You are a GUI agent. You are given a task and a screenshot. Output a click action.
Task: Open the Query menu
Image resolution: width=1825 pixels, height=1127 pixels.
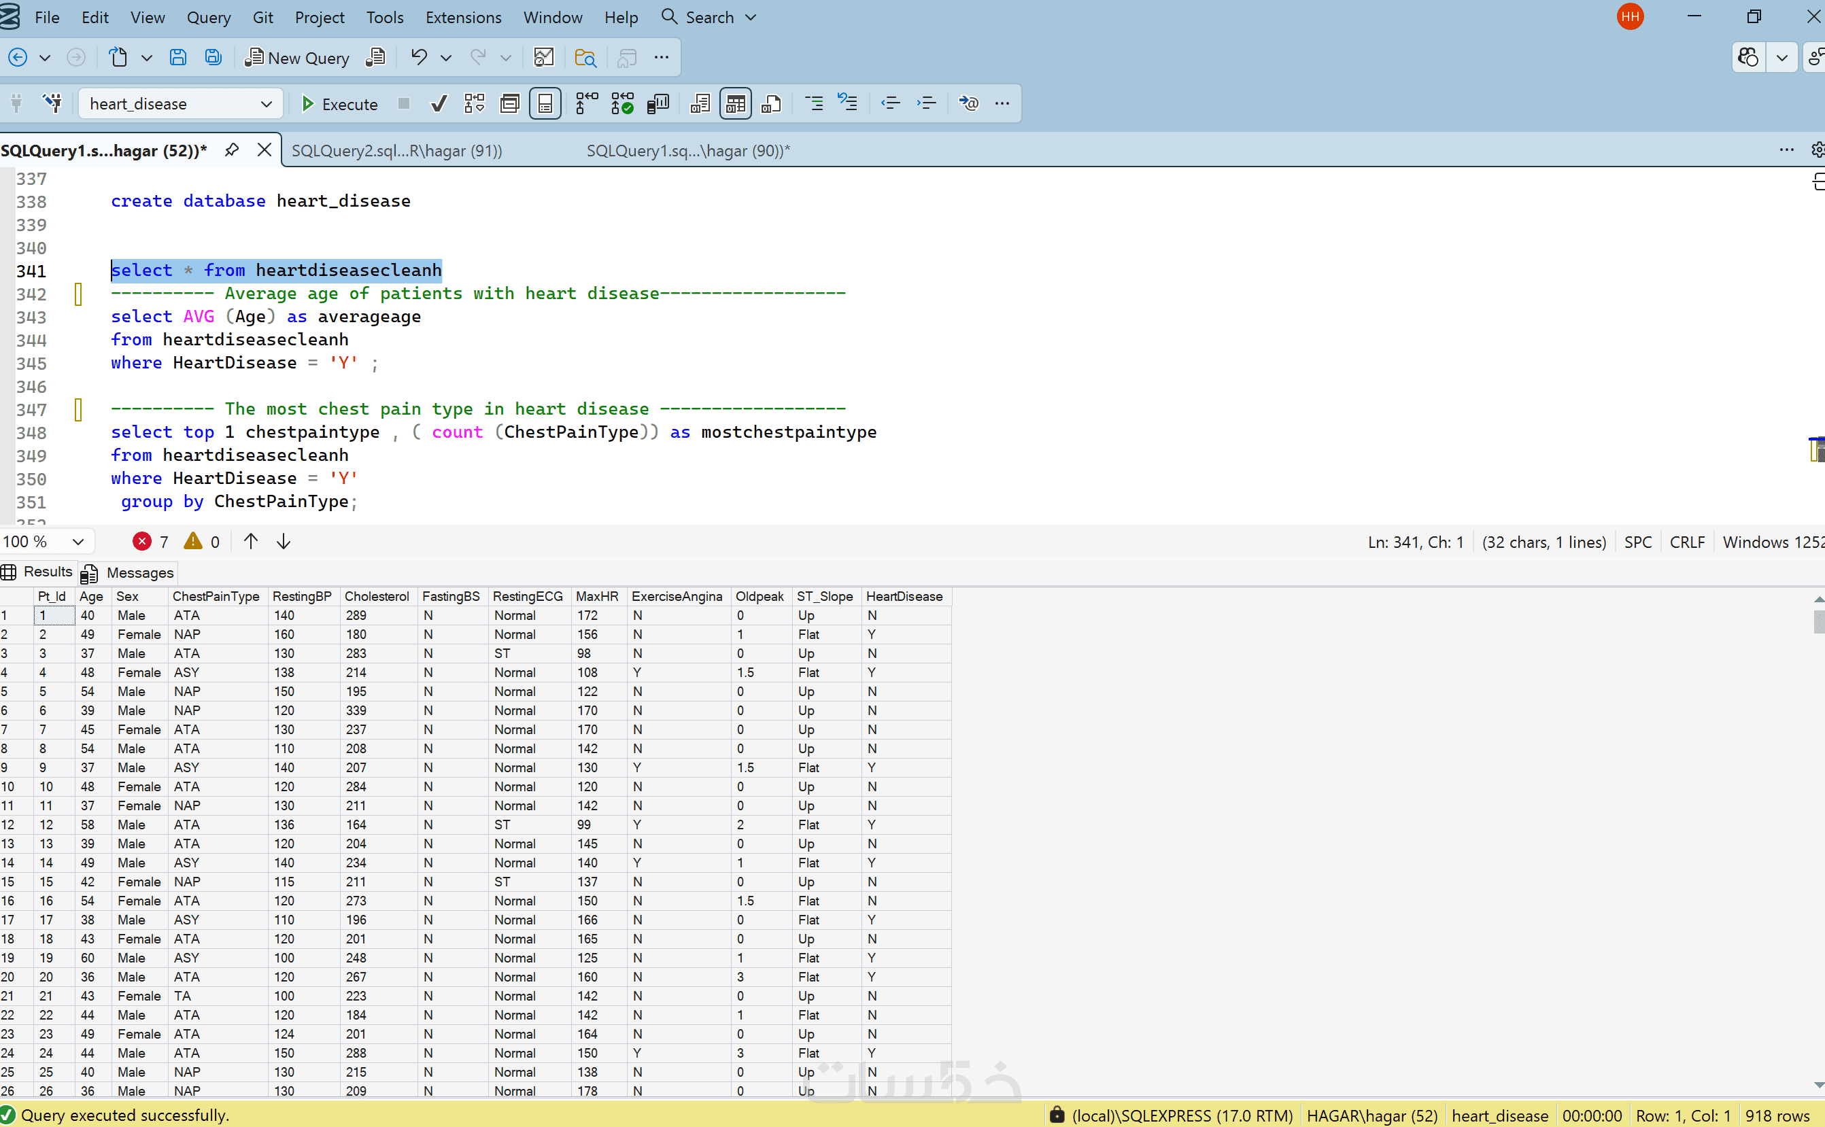pos(208,17)
